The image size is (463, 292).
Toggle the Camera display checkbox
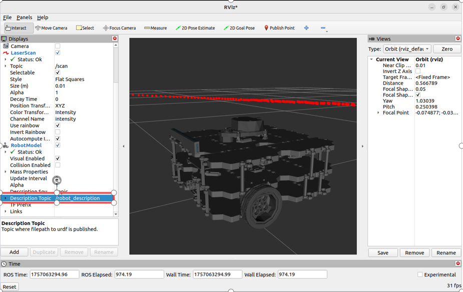pos(58,45)
